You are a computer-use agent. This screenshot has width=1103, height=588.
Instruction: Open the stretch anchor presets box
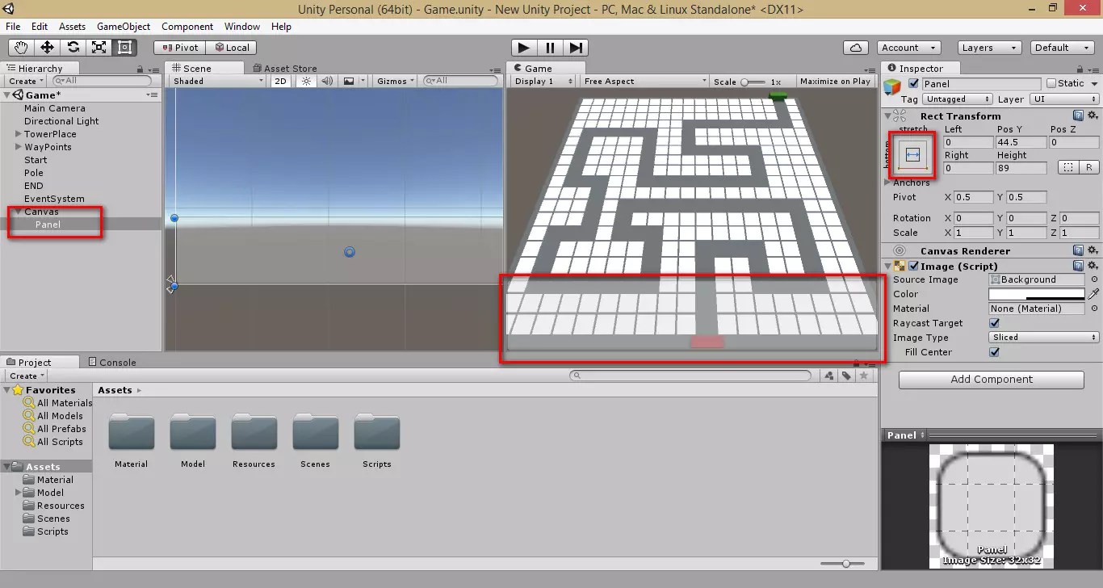pos(912,155)
